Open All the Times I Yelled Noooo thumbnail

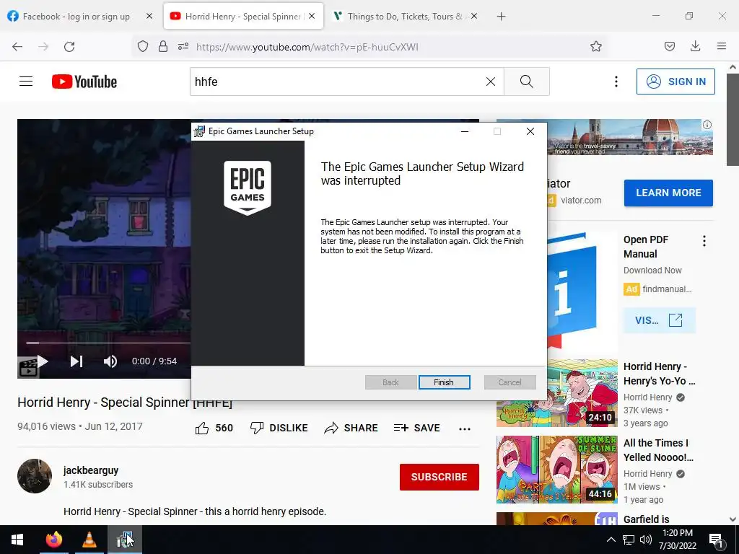556,469
